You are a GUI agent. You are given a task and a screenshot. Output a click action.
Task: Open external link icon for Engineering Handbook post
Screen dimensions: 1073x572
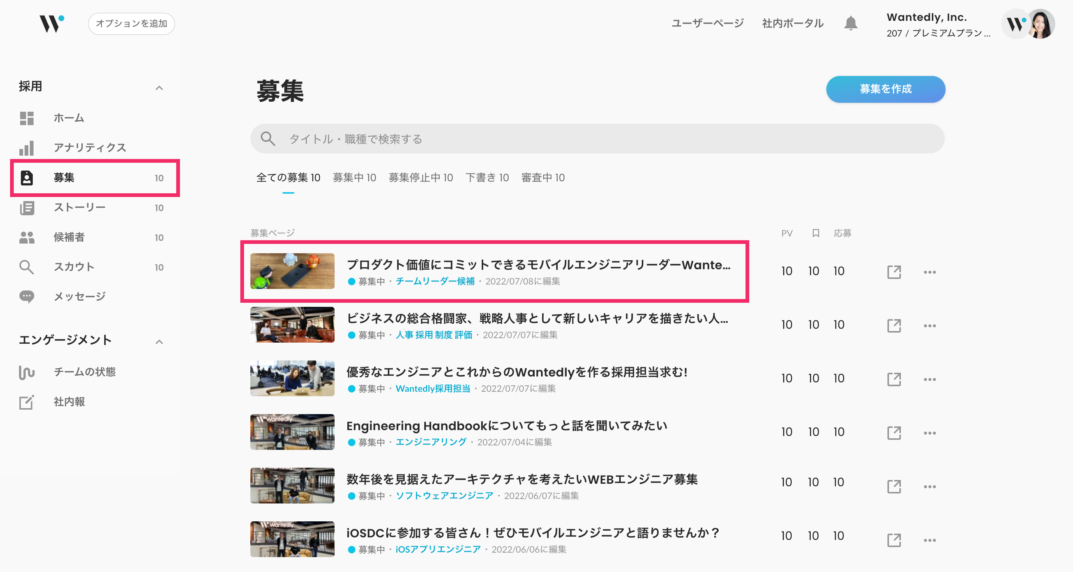point(894,433)
